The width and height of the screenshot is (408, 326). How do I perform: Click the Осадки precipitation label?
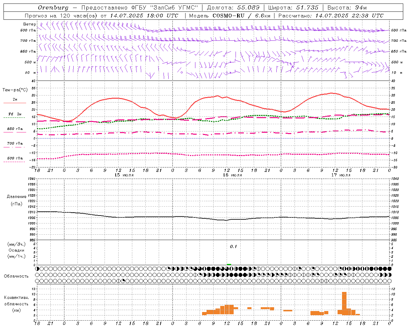coord(17,250)
